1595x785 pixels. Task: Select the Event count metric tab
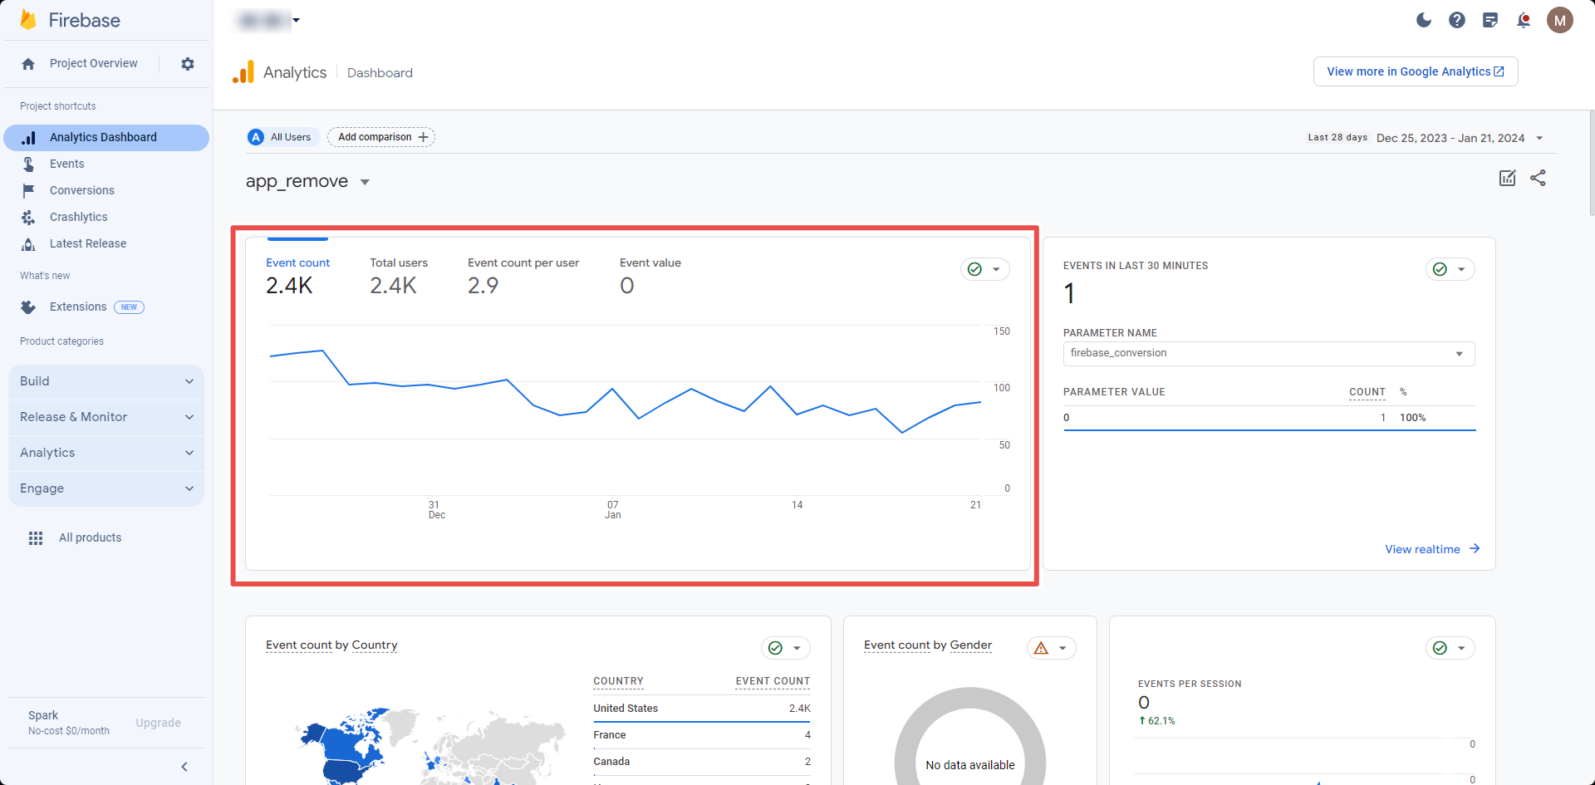click(x=297, y=277)
